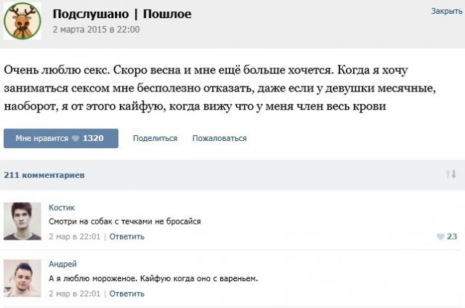This screenshot has width=465, height=308.
Task: Toggle comment sort order arrows
Action: (450, 174)
